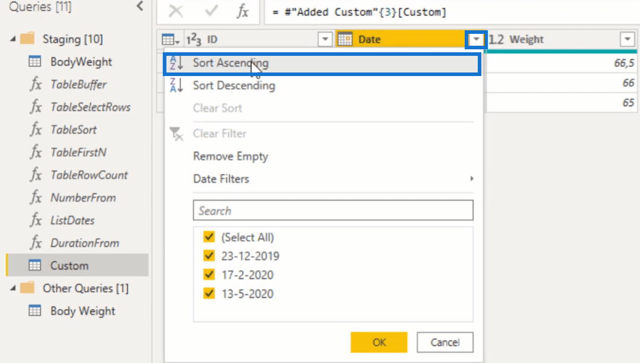
Task: Click the fx icon beside TableBuffer
Action: [36, 84]
